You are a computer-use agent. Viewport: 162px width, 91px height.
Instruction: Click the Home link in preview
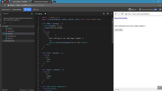point(116,18)
